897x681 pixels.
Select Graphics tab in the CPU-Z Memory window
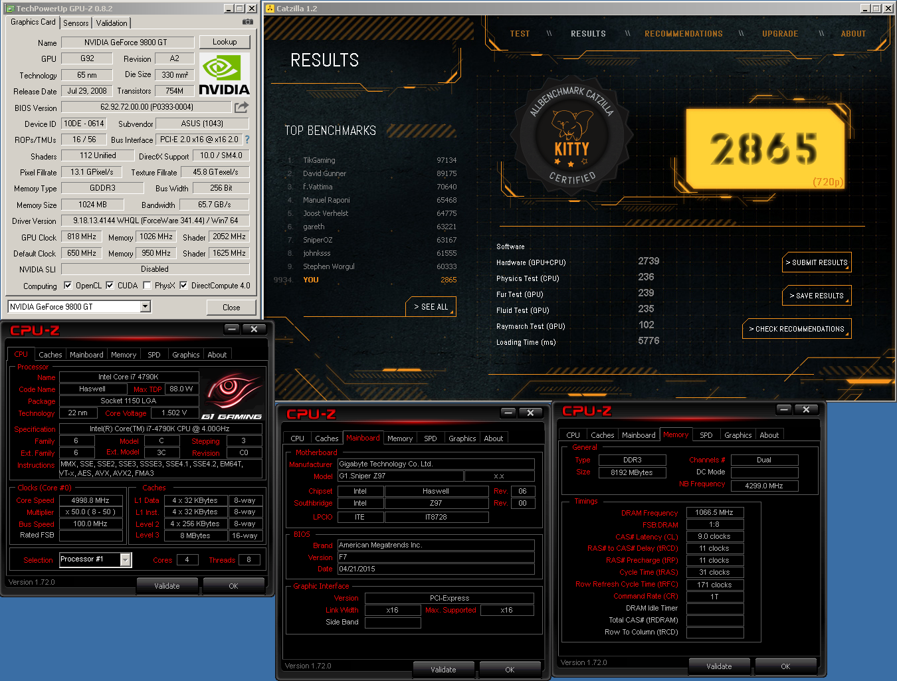(738, 435)
